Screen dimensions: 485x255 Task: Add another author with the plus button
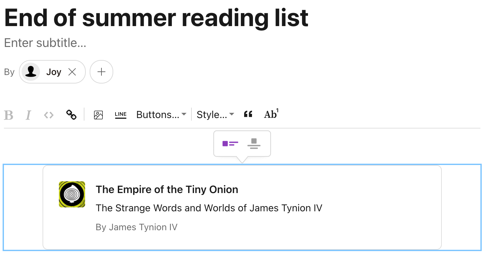tap(101, 72)
